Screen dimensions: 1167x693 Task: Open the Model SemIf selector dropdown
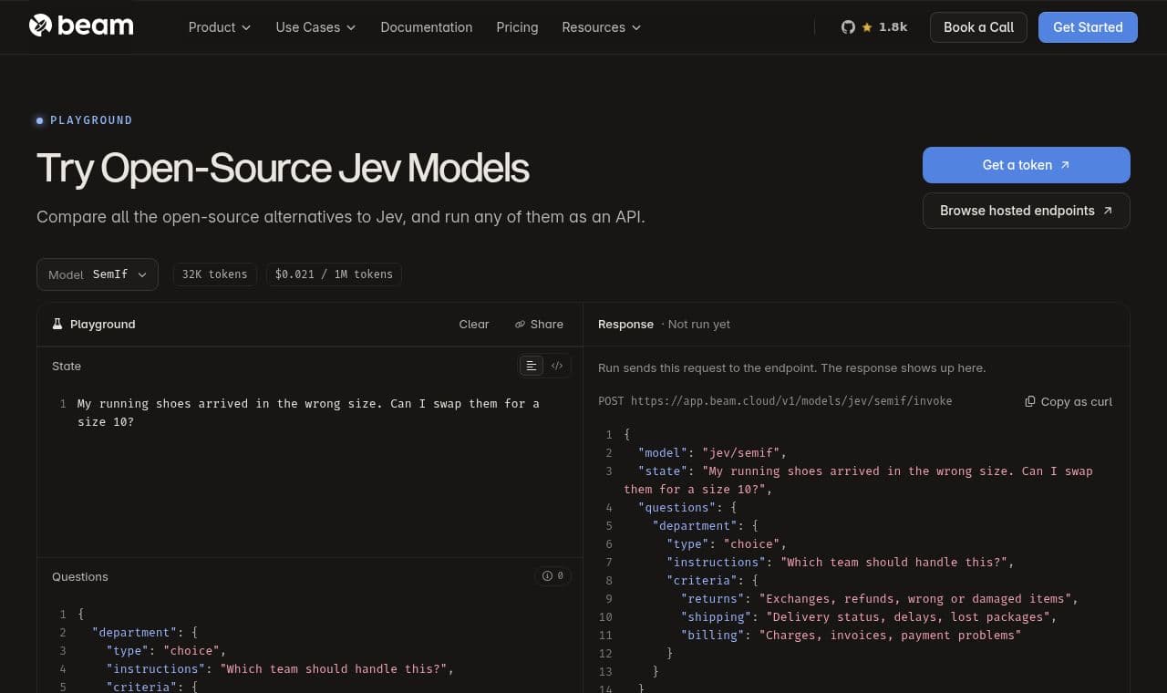pyautogui.click(x=98, y=274)
